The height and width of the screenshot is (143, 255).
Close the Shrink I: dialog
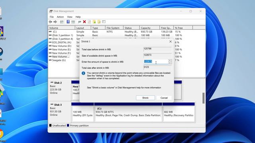click(x=171, y=41)
